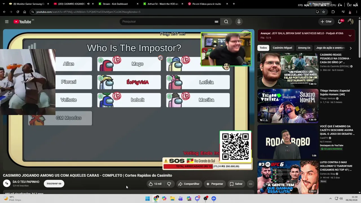Close the Kick Dashboard tab
Screen dimensions: 361x203
(x=138, y=4)
